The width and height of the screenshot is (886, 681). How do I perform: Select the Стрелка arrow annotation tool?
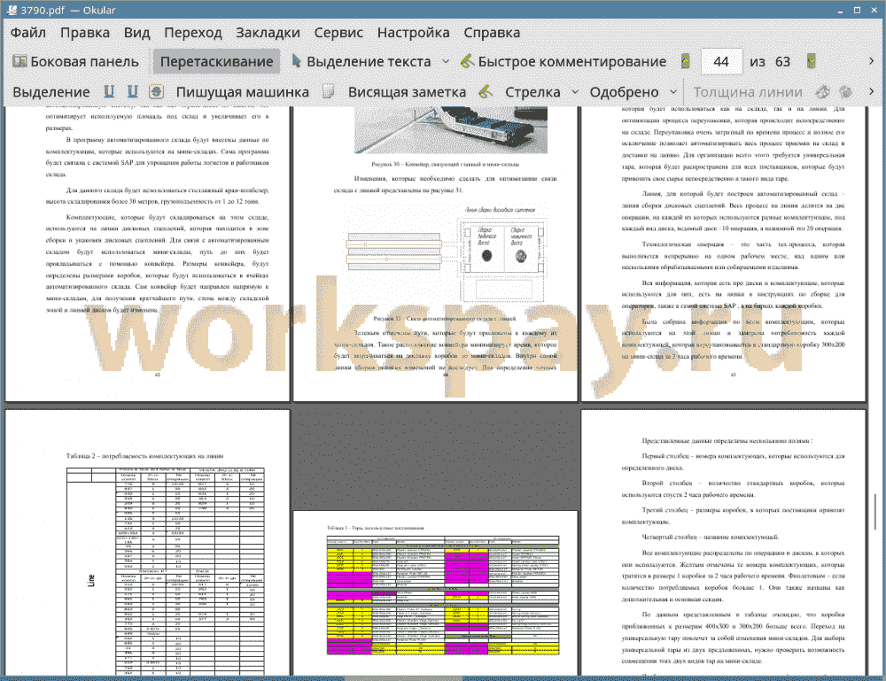[532, 92]
